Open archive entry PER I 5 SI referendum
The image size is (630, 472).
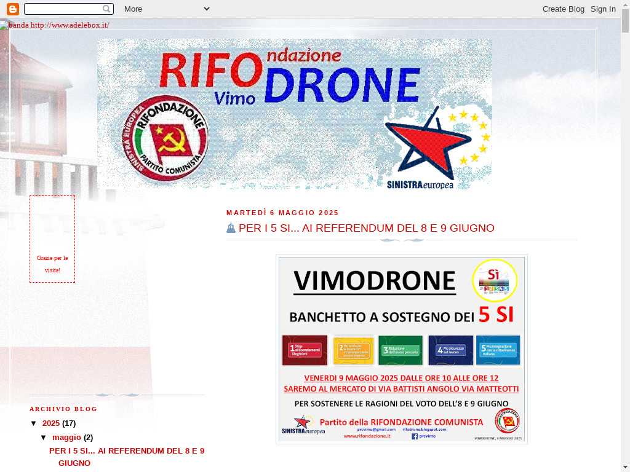point(127,457)
